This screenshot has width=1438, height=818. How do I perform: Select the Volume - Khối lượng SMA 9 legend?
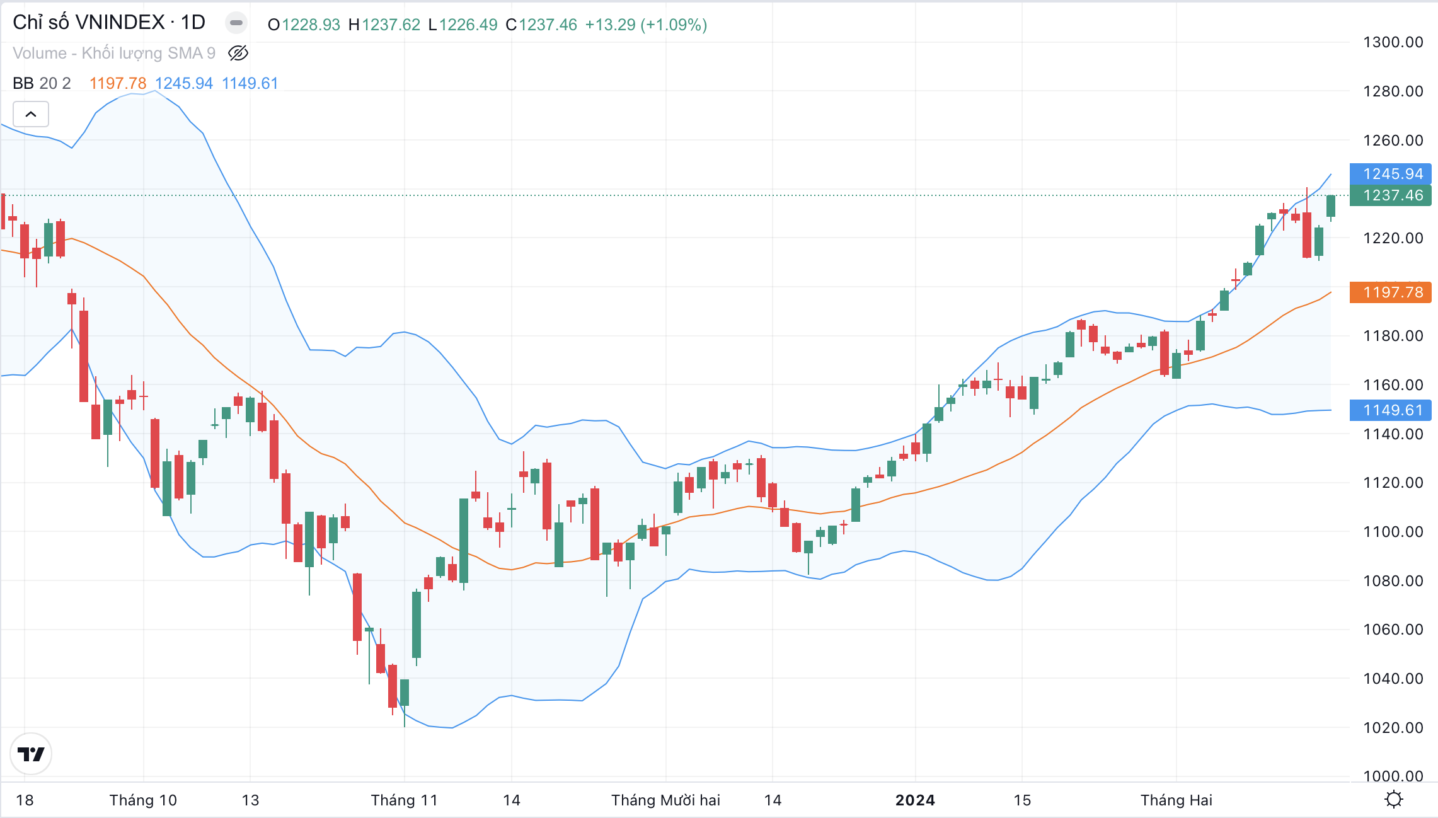(114, 53)
